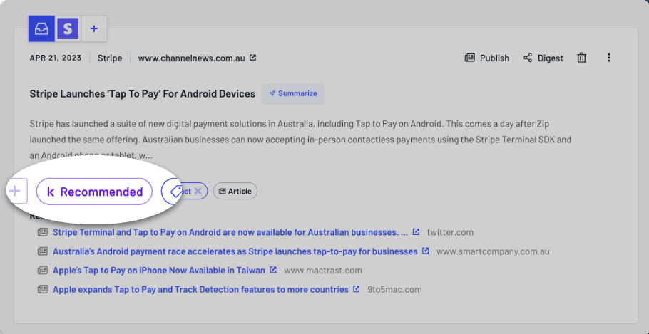Click the 9to5mac.com source text
The width and height of the screenshot is (649, 334).
tap(394, 290)
